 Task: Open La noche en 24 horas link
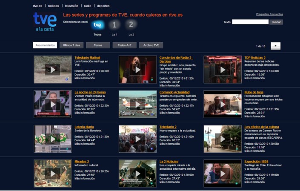90,92
